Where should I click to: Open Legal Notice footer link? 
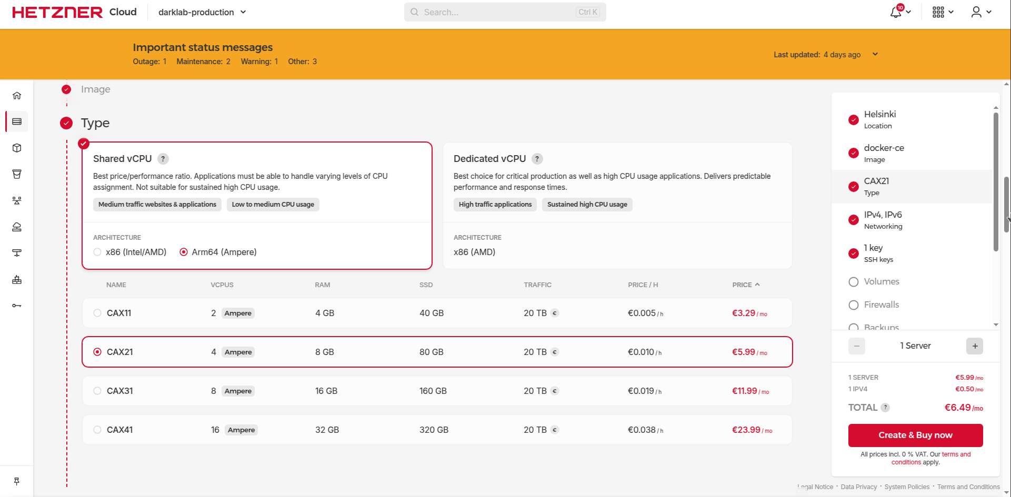point(815,487)
